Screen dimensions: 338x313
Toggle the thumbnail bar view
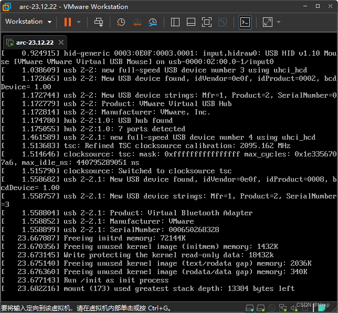(191, 22)
